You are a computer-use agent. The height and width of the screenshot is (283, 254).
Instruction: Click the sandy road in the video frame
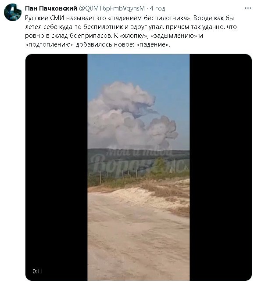(137, 235)
